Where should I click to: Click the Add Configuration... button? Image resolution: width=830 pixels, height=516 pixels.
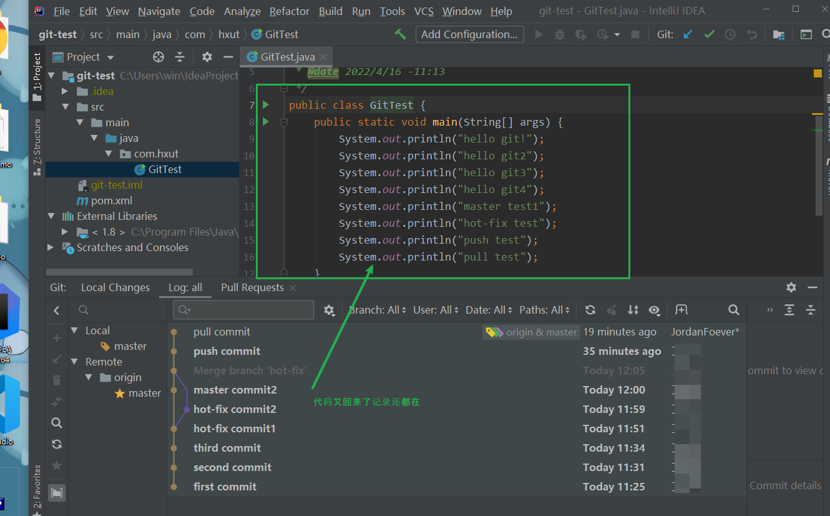[469, 34]
